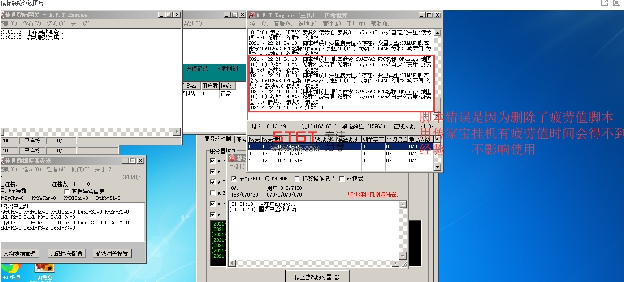The image size is (624, 282).
Task: Open 选项(P) menu in the engine window
Action: [x=308, y=24]
